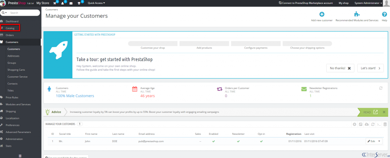
Task: Select Groups submenu item
Action: tap(12, 63)
